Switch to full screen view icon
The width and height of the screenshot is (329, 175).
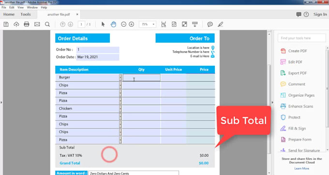[184, 24]
